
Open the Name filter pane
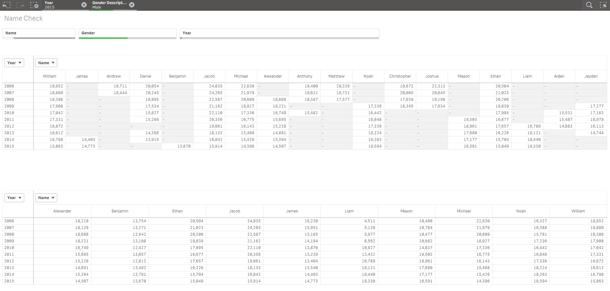point(39,33)
